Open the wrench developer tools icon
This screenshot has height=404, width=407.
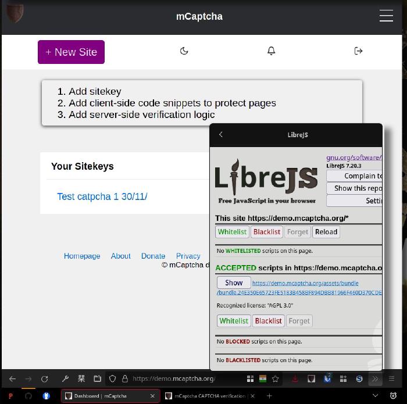65,379
